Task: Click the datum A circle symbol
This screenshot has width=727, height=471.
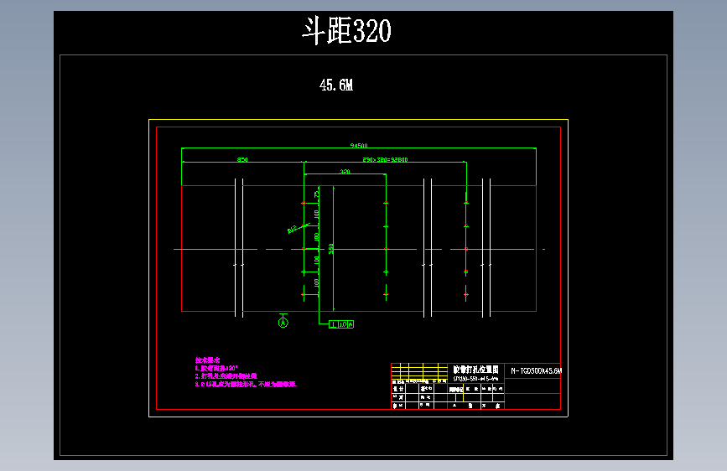Action: click(x=283, y=323)
